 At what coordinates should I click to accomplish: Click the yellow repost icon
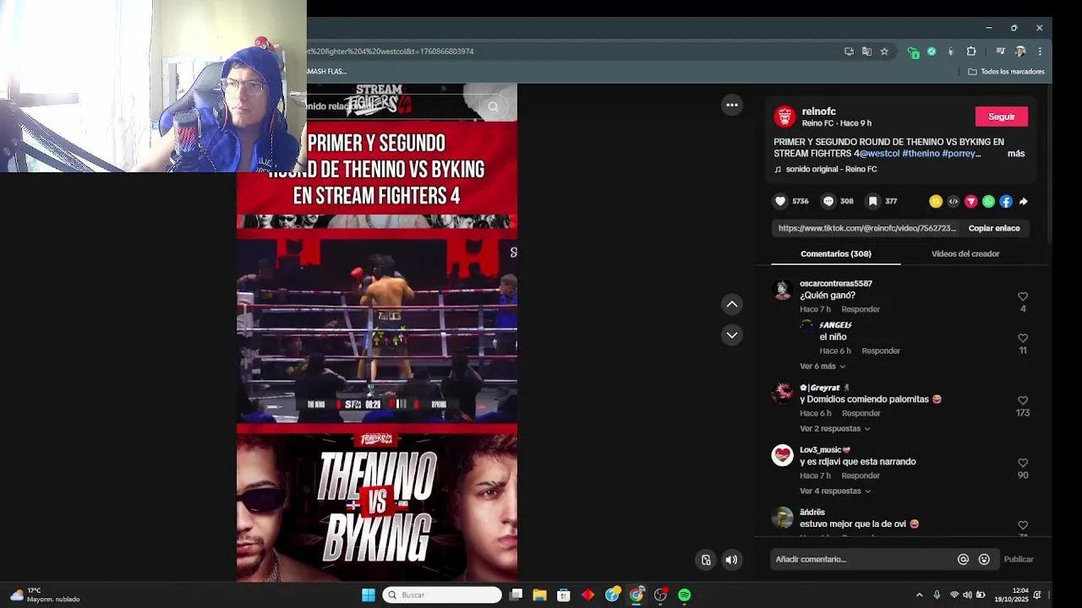936,201
